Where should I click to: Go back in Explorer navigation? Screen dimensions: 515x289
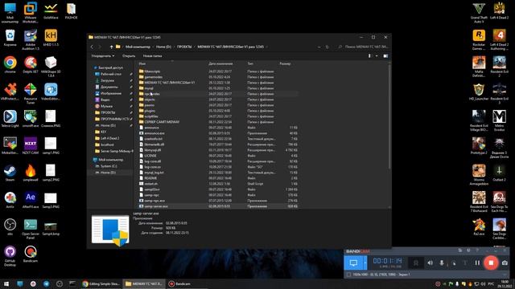pos(92,47)
